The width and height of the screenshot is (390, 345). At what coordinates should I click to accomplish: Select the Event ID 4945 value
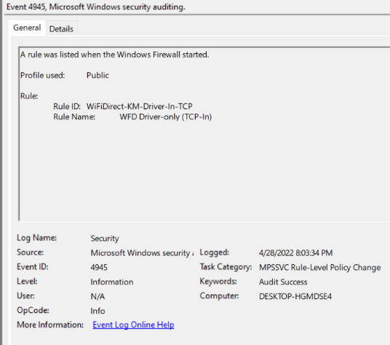tap(99, 267)
